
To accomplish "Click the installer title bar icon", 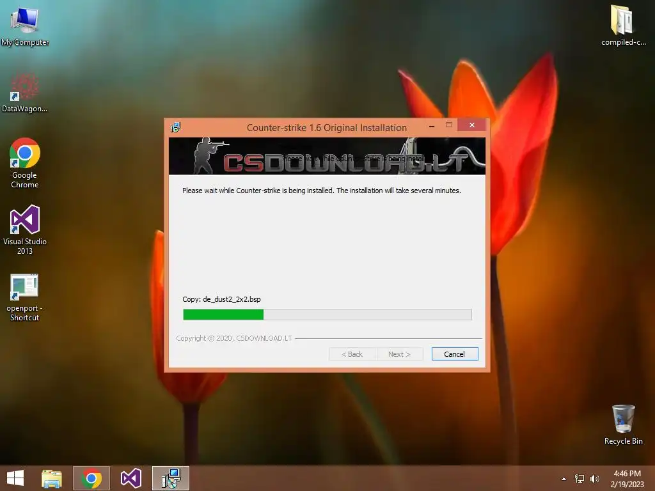I will (x=175, y=127).
